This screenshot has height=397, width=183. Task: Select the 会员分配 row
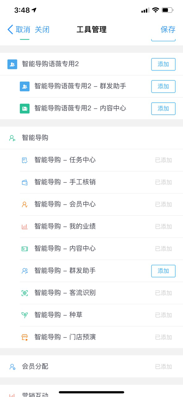click(91, 366)
